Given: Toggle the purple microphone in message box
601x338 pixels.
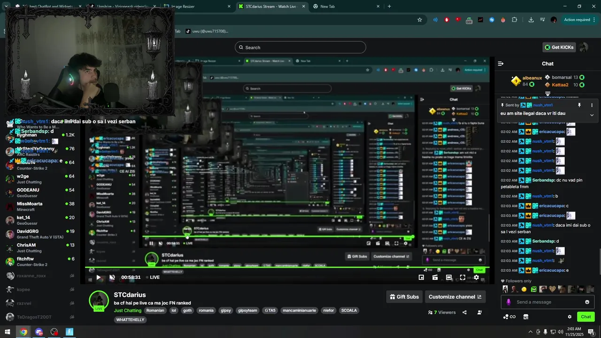Looking at the screenshot, I should (508, 302).
